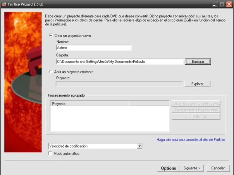Click the "Nombre:" label
This screenshot has height=175, width=234.
pyautogui.click(x=63, y=42)
